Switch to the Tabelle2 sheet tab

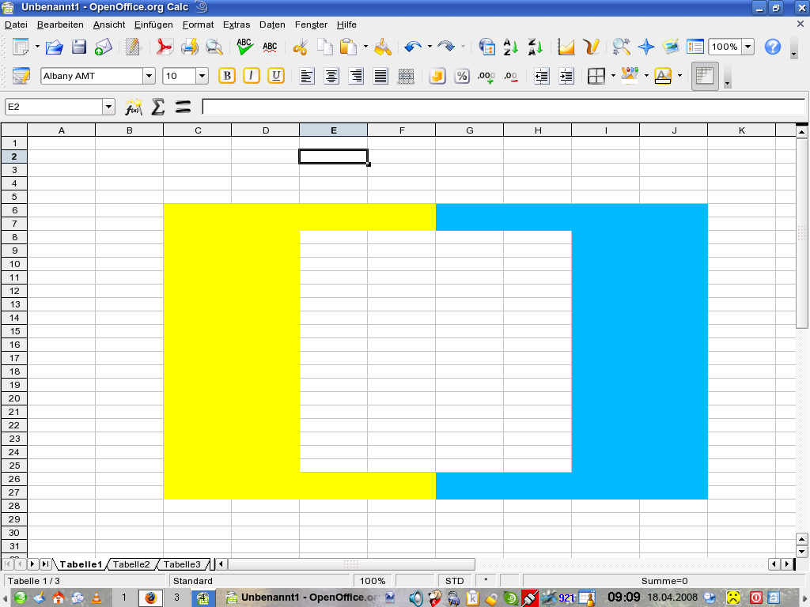point(131,564)
